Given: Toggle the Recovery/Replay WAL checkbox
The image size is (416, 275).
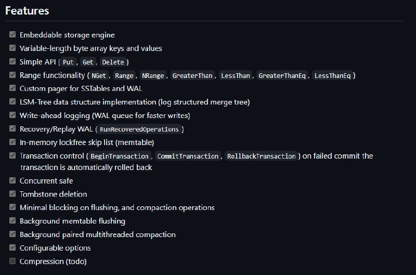Looking at the screenshot, I should [12, 128].
